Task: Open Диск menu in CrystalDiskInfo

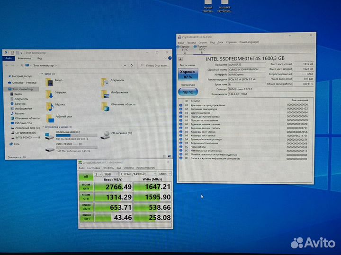Action: pyautogui.click(x=220, y=42)
